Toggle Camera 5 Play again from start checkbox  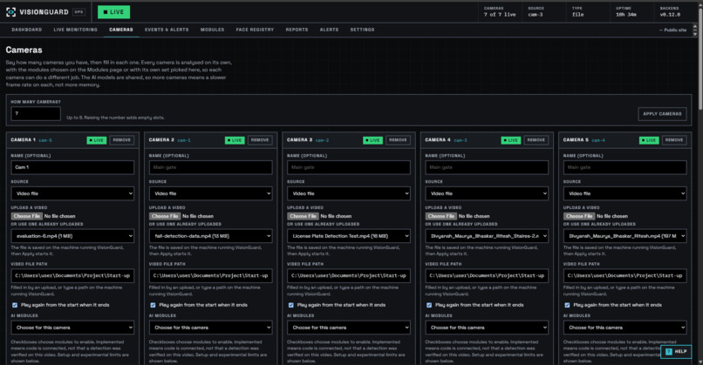567,305
